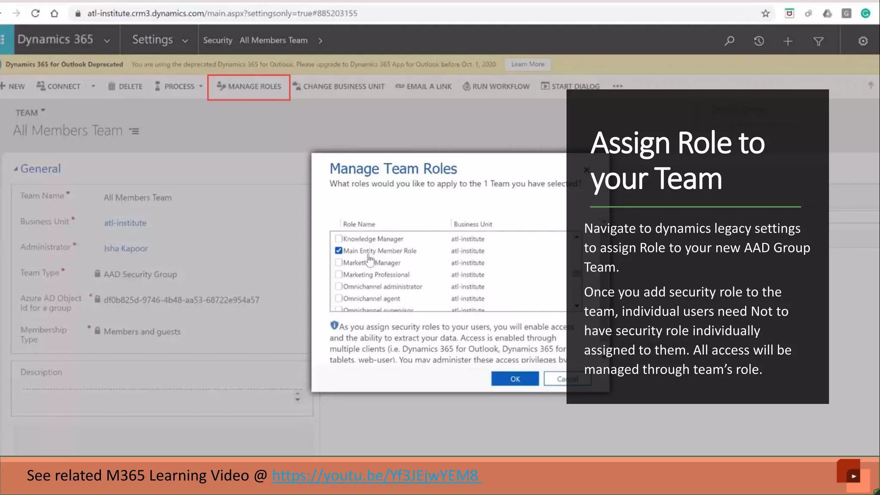Screen dimensions: 880x495
Task: Open recent items history icon
Action: tap(759, 41)
